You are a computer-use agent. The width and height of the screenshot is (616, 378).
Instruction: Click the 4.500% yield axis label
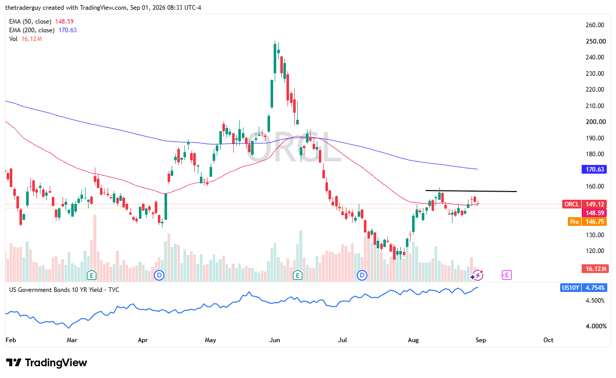tap(596, 301)
